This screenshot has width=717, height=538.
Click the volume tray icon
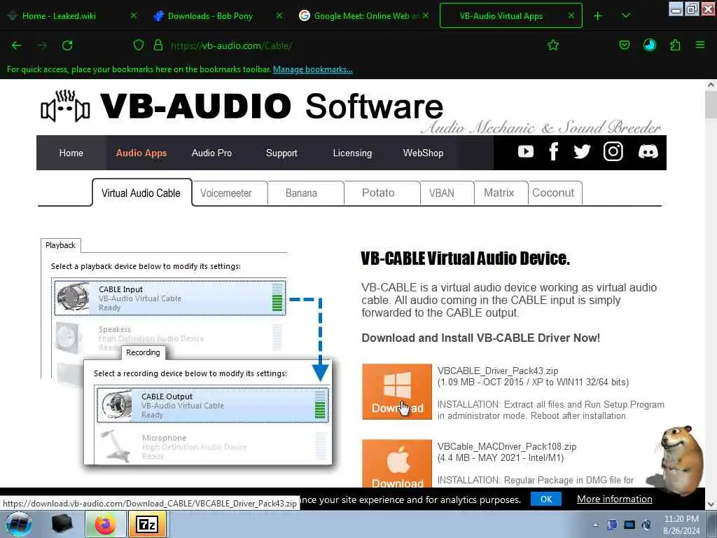[x=646, y=525]
